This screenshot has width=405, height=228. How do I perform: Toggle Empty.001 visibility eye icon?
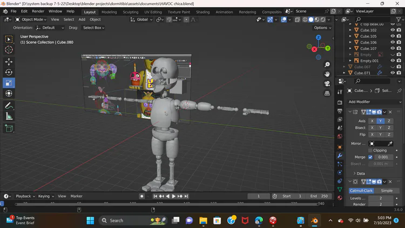(x=393, y=61)
